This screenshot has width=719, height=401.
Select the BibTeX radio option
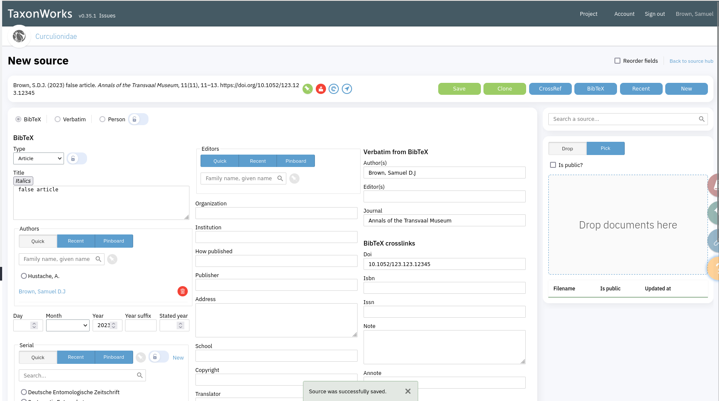click(x=18, y=119)
